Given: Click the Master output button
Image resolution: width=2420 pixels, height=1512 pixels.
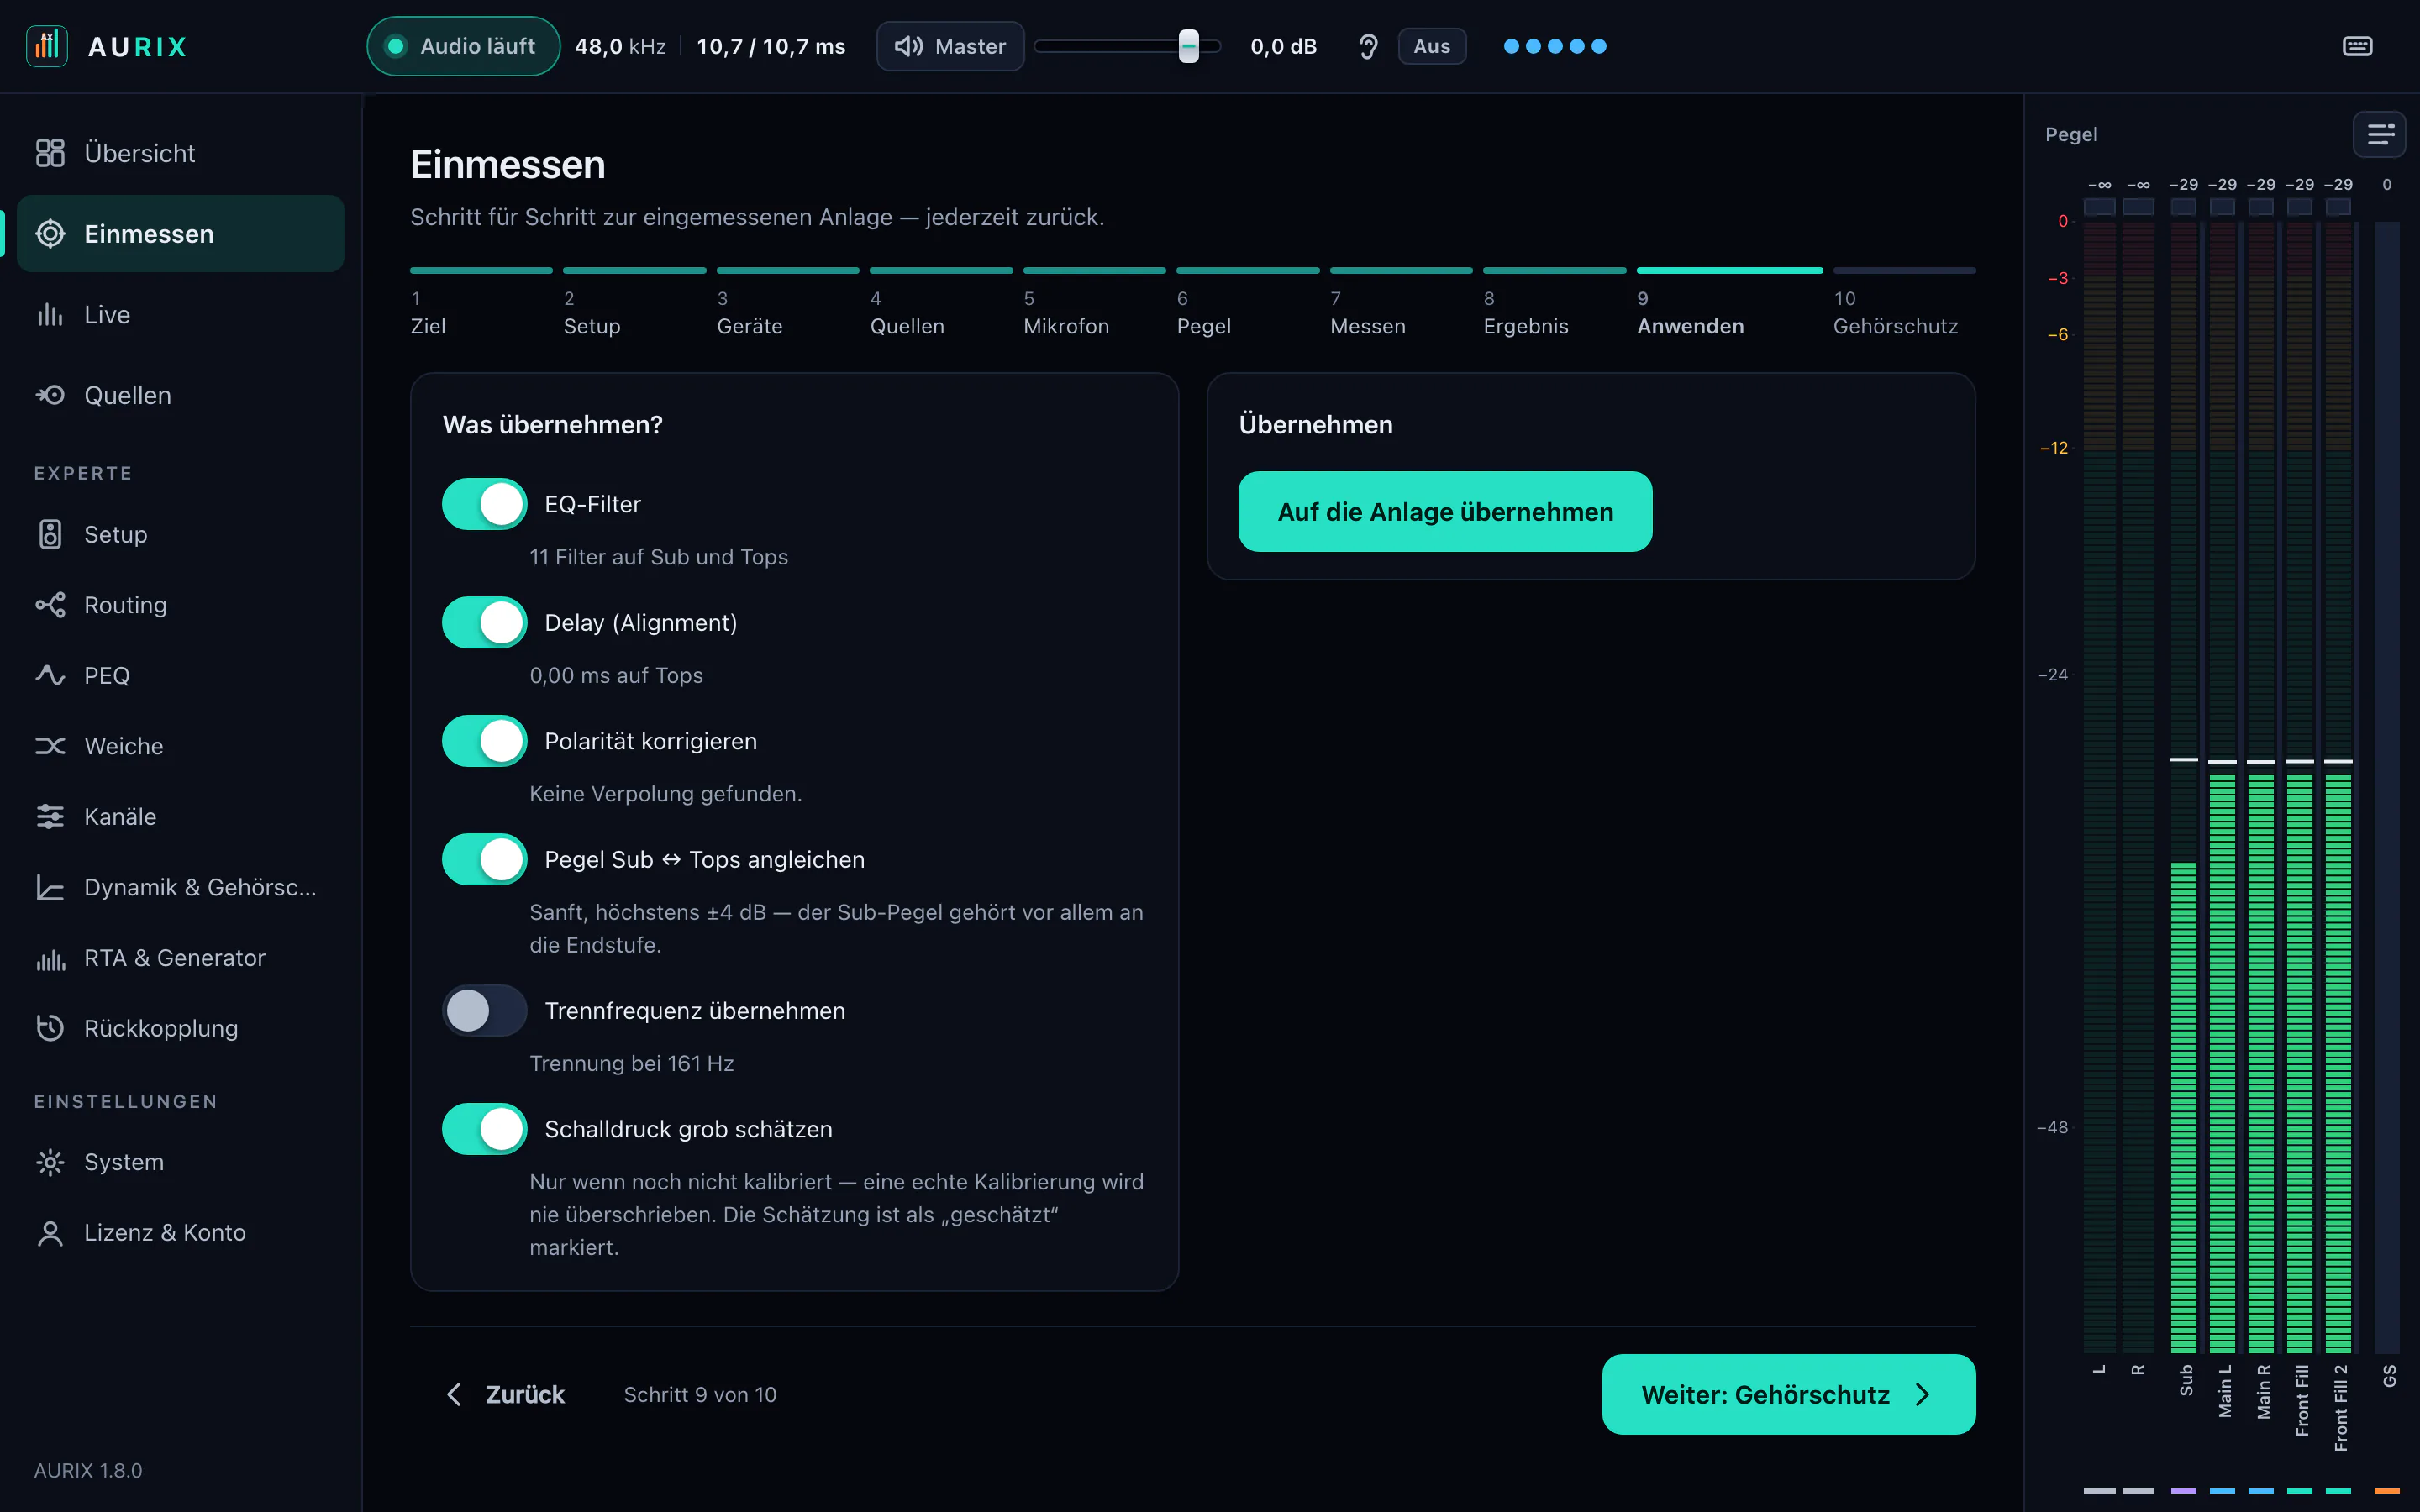Looking at the screenshot, I should 950,46.
